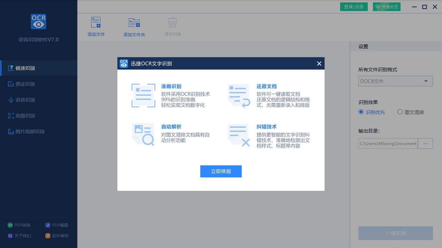
Task: Open 关于我们 at sidebar bottom
Action: click(x=19, y=236)
